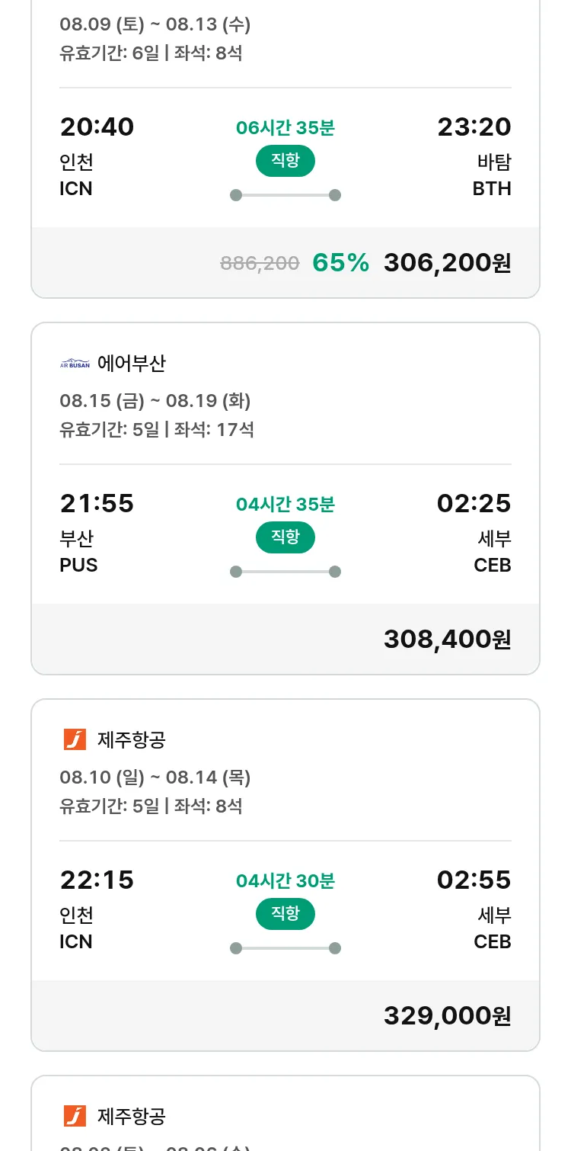Select the 306,200원 discounted fare
The image size is (571, 1151).
coord(447,262)
